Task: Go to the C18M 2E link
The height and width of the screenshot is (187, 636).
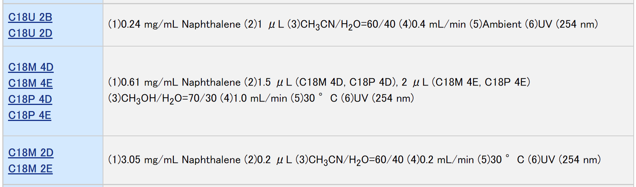Action: [30, 169]
